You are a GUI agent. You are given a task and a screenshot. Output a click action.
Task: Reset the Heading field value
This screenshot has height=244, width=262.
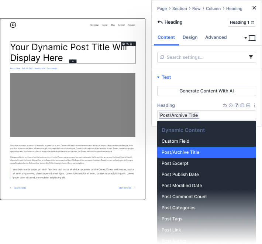click(225, 105)
